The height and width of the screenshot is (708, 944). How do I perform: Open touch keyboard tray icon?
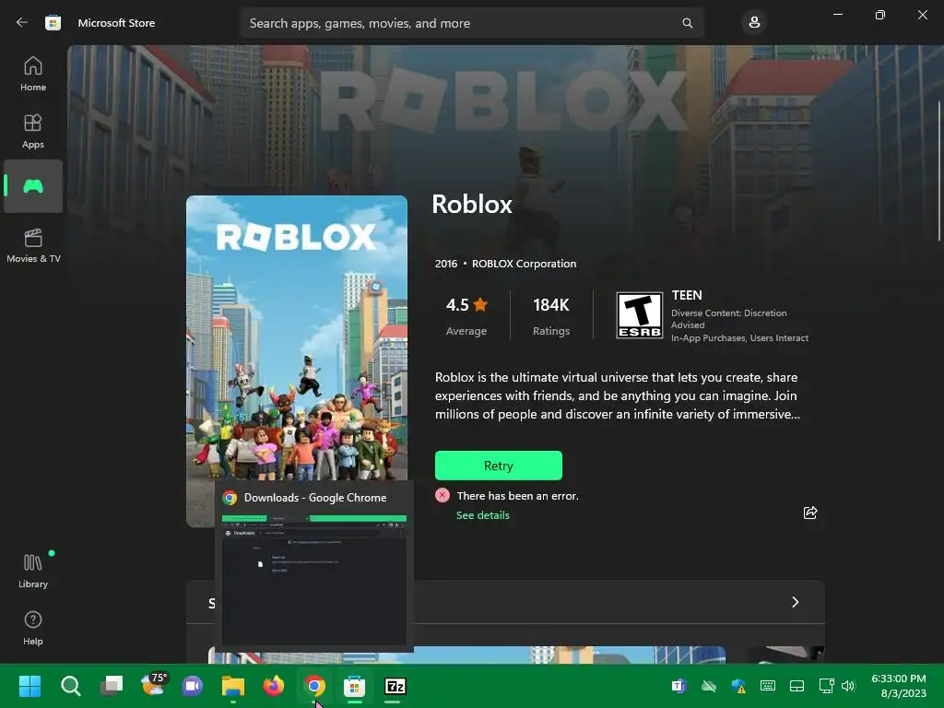point(768,686)
